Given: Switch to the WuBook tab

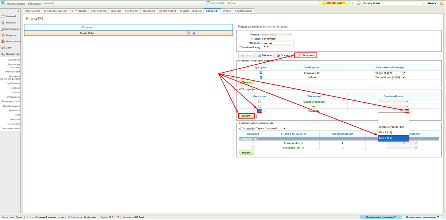Looking at the screenshot, I should [x=116, y=10].
